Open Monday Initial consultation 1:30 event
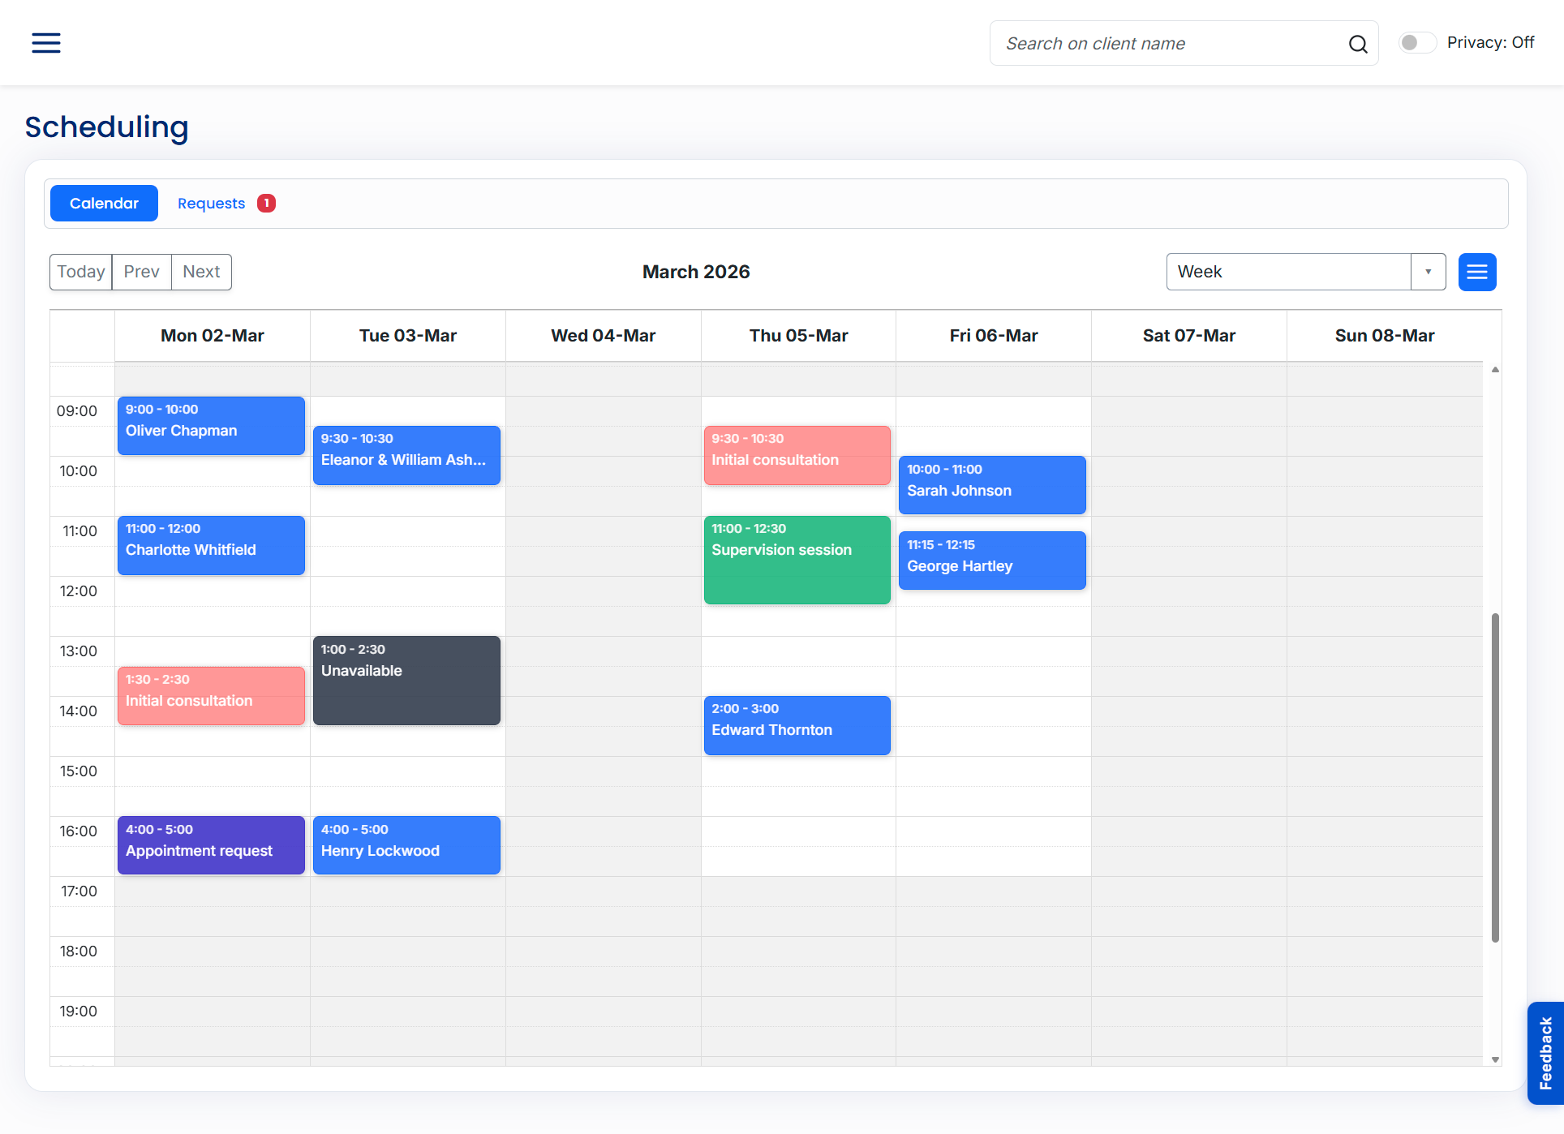Viewport: 1564px width, 1134px height. [x=211, y=696]
